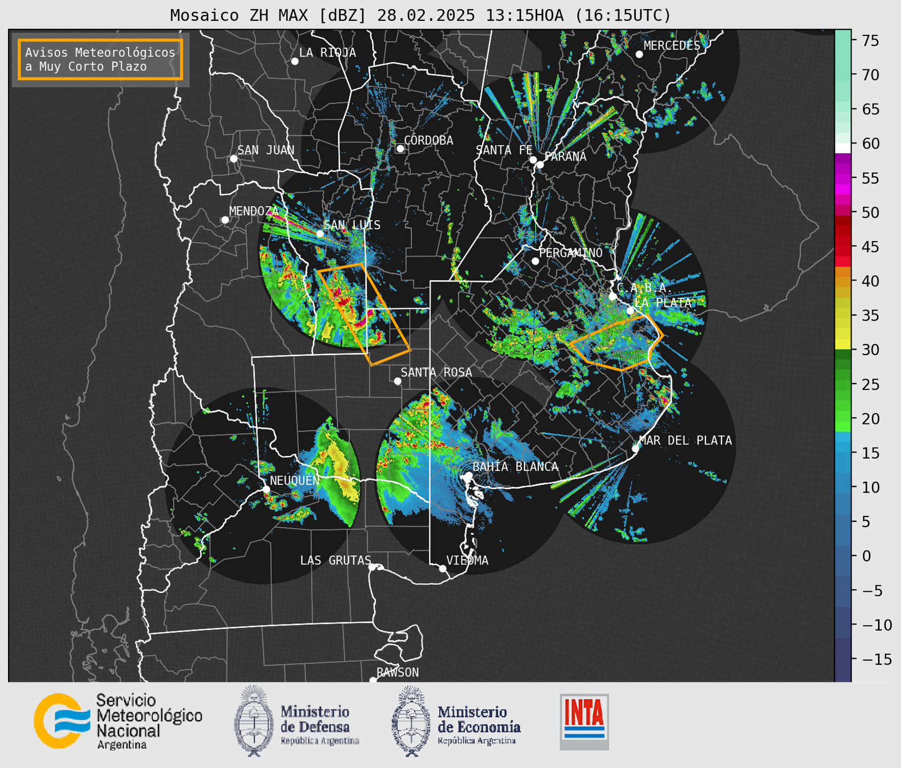Select the Bahía Blanca city label

(515, 467)
